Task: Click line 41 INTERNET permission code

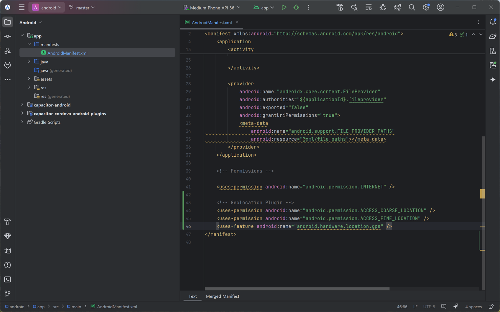Action: coord(305,187)
